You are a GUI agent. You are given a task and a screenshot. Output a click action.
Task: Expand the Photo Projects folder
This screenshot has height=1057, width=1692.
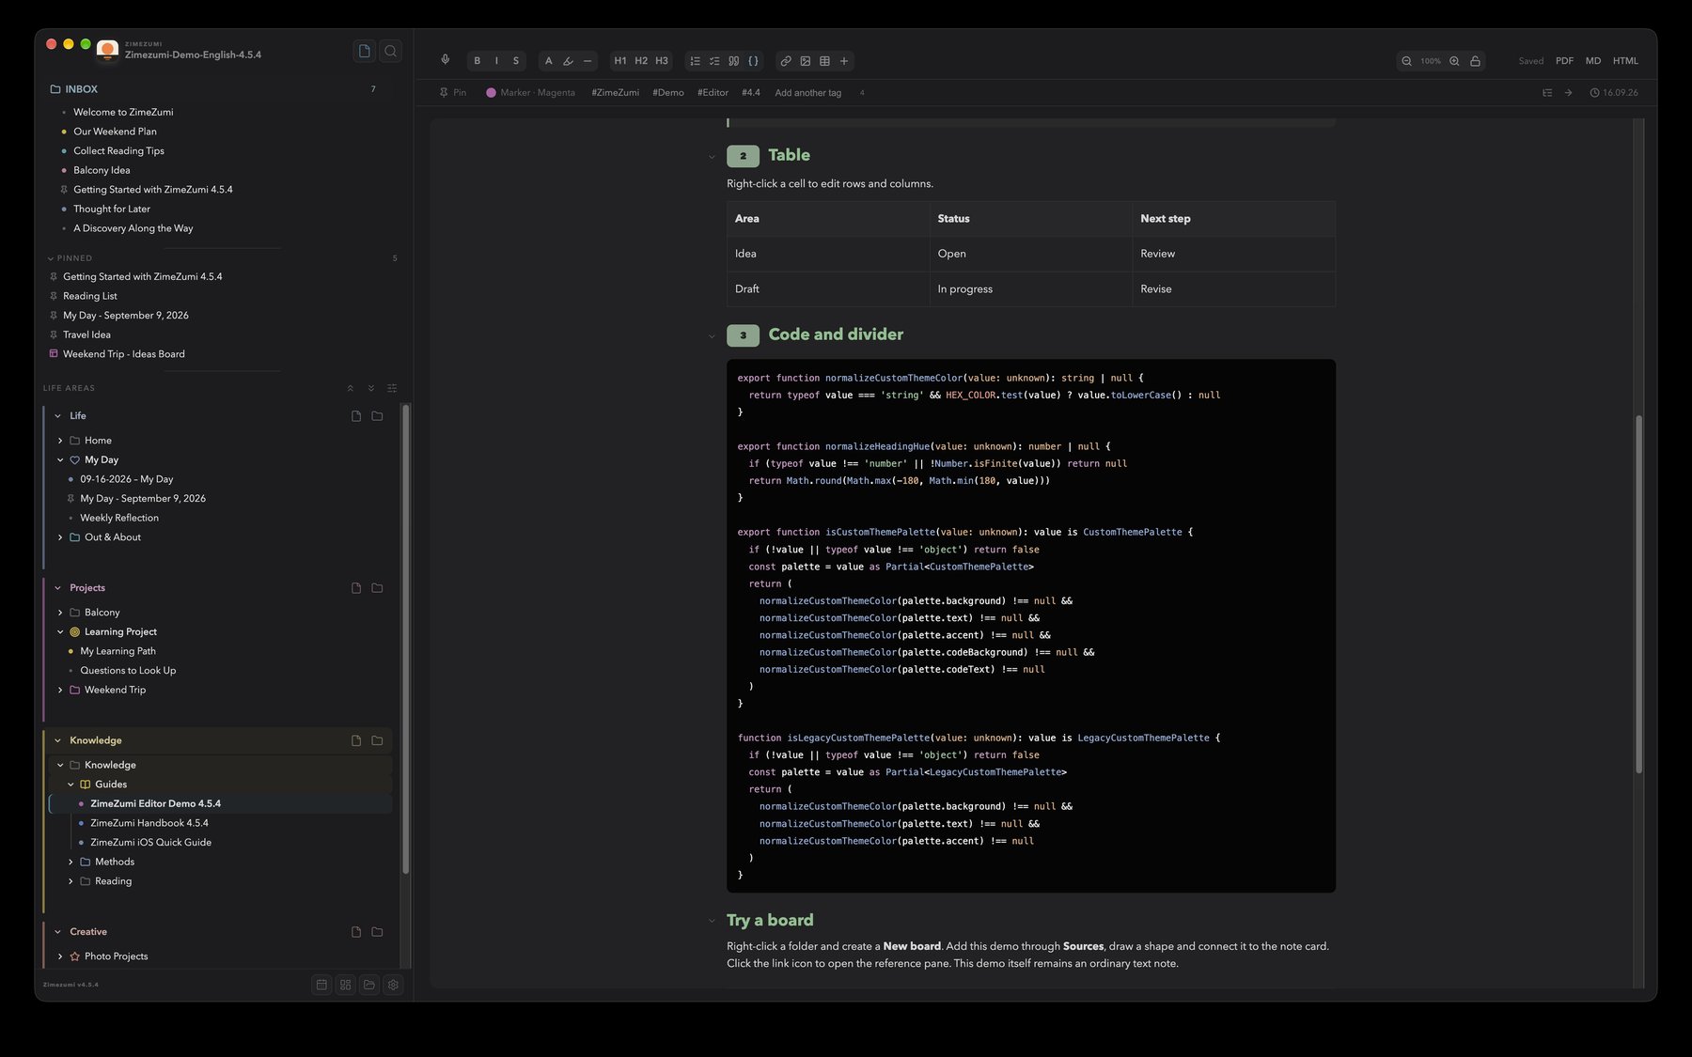coord(60,956)
